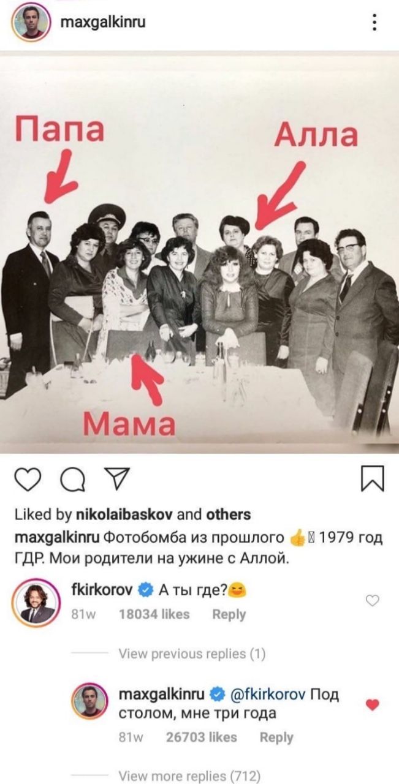Open comments via speech bubble icon
Screen dimensions: 399x784
tap(73, 479)
